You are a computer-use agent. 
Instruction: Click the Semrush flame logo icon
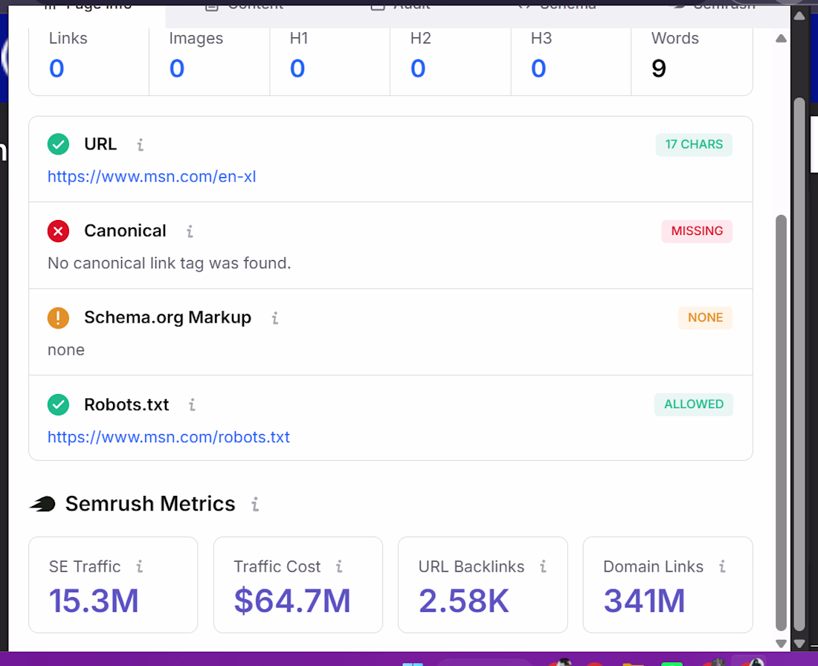click(43, 504)
